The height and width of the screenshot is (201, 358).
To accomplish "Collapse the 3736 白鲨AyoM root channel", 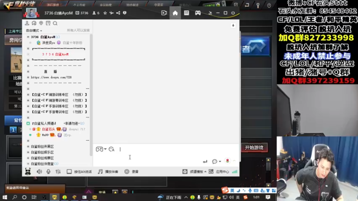I will pyautogui.click(x=28, y=37).
